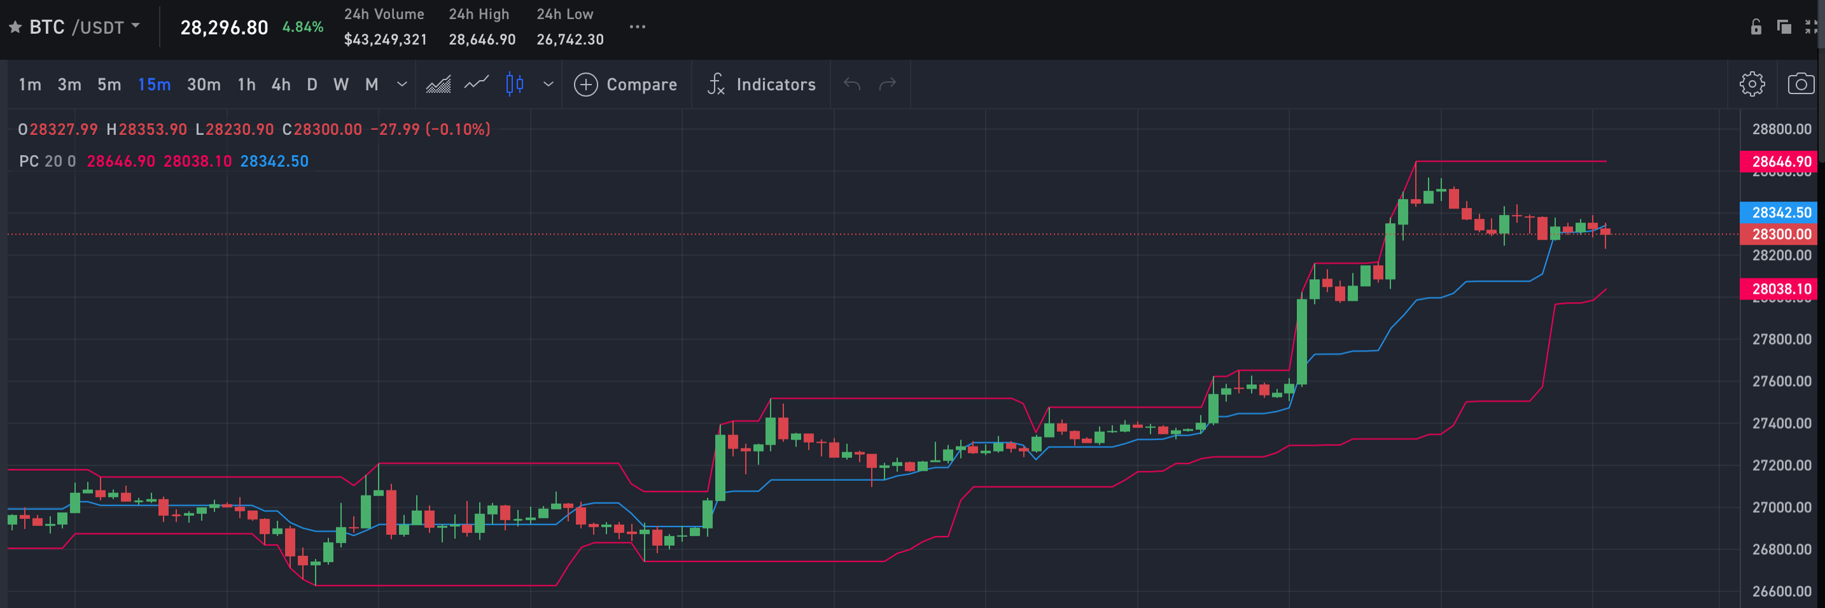Image resolution: width=1825 pixels, height=608 pixels.
Task: Select the line chart style icon
Action: click(477, 83)
